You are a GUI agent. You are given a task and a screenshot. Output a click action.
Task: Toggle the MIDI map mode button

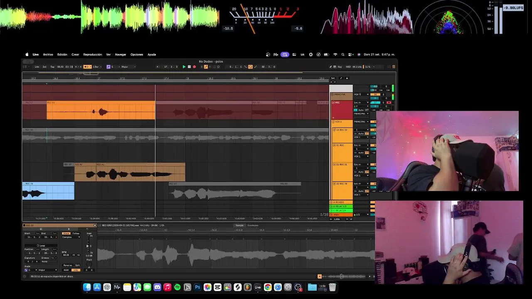point(348,67)
